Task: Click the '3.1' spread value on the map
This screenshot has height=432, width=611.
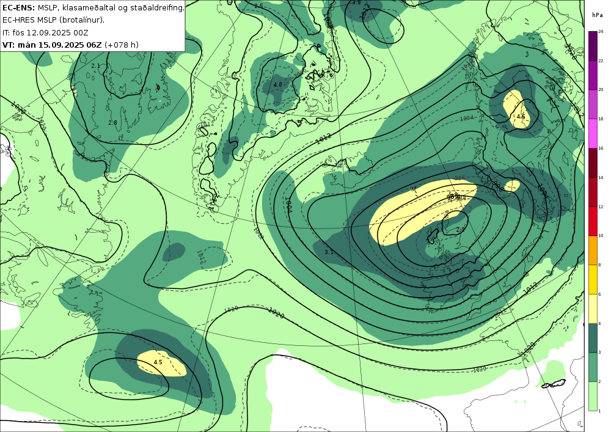Action: coord(329,252)
